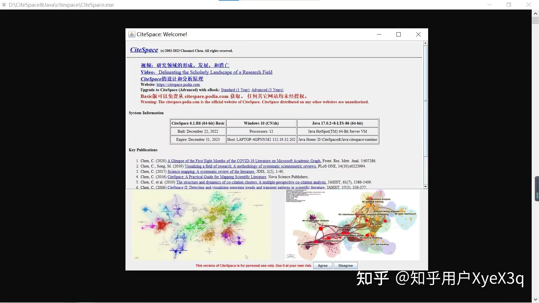Open structure and dynamics of co-citation clusters link
The width and height of the screenshot is (539, 303).
[x=252, y=182]
